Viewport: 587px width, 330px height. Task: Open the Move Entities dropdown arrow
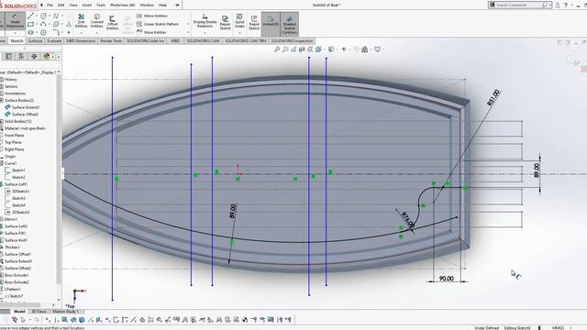188,33
